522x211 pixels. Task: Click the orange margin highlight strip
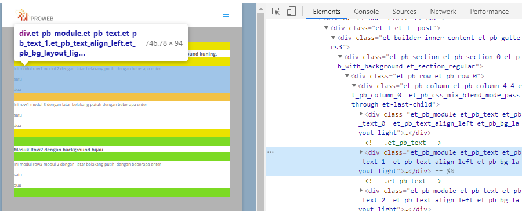(x=122, y=97)
